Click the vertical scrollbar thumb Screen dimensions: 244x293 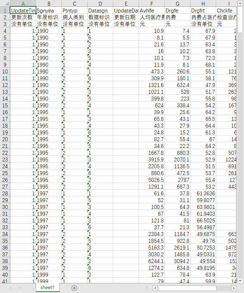[240, 20]
